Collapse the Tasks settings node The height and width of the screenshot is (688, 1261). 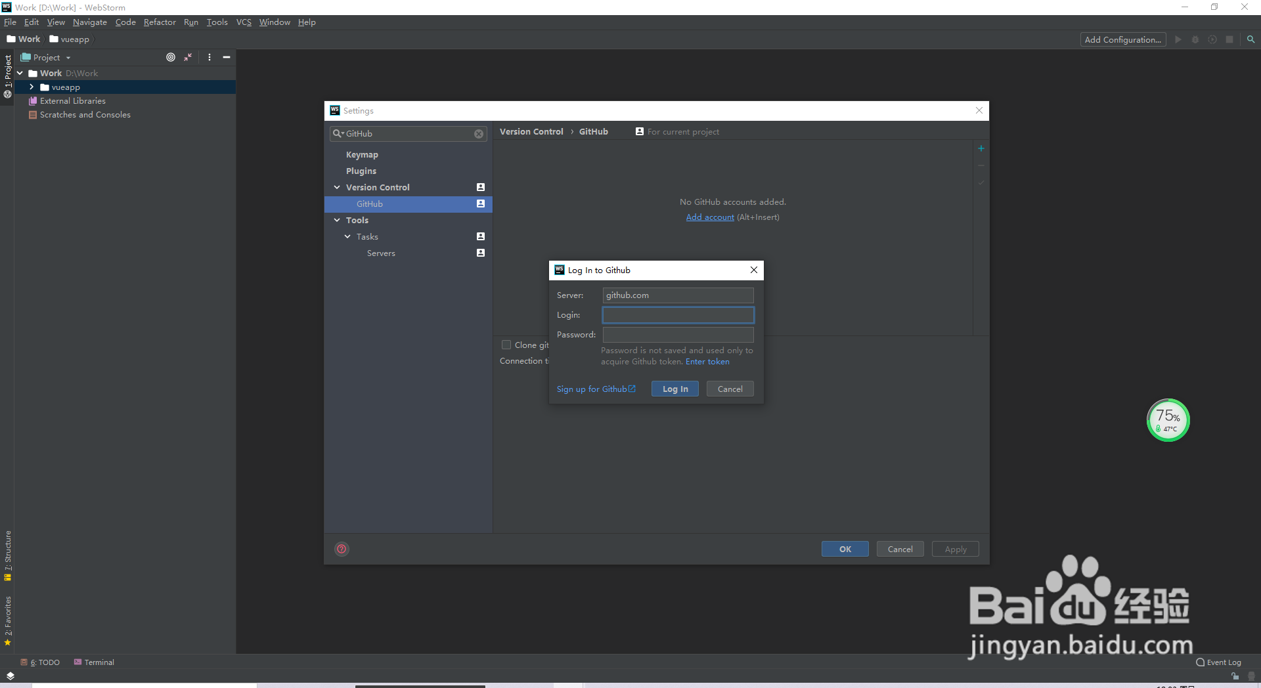tap(347, 236)
